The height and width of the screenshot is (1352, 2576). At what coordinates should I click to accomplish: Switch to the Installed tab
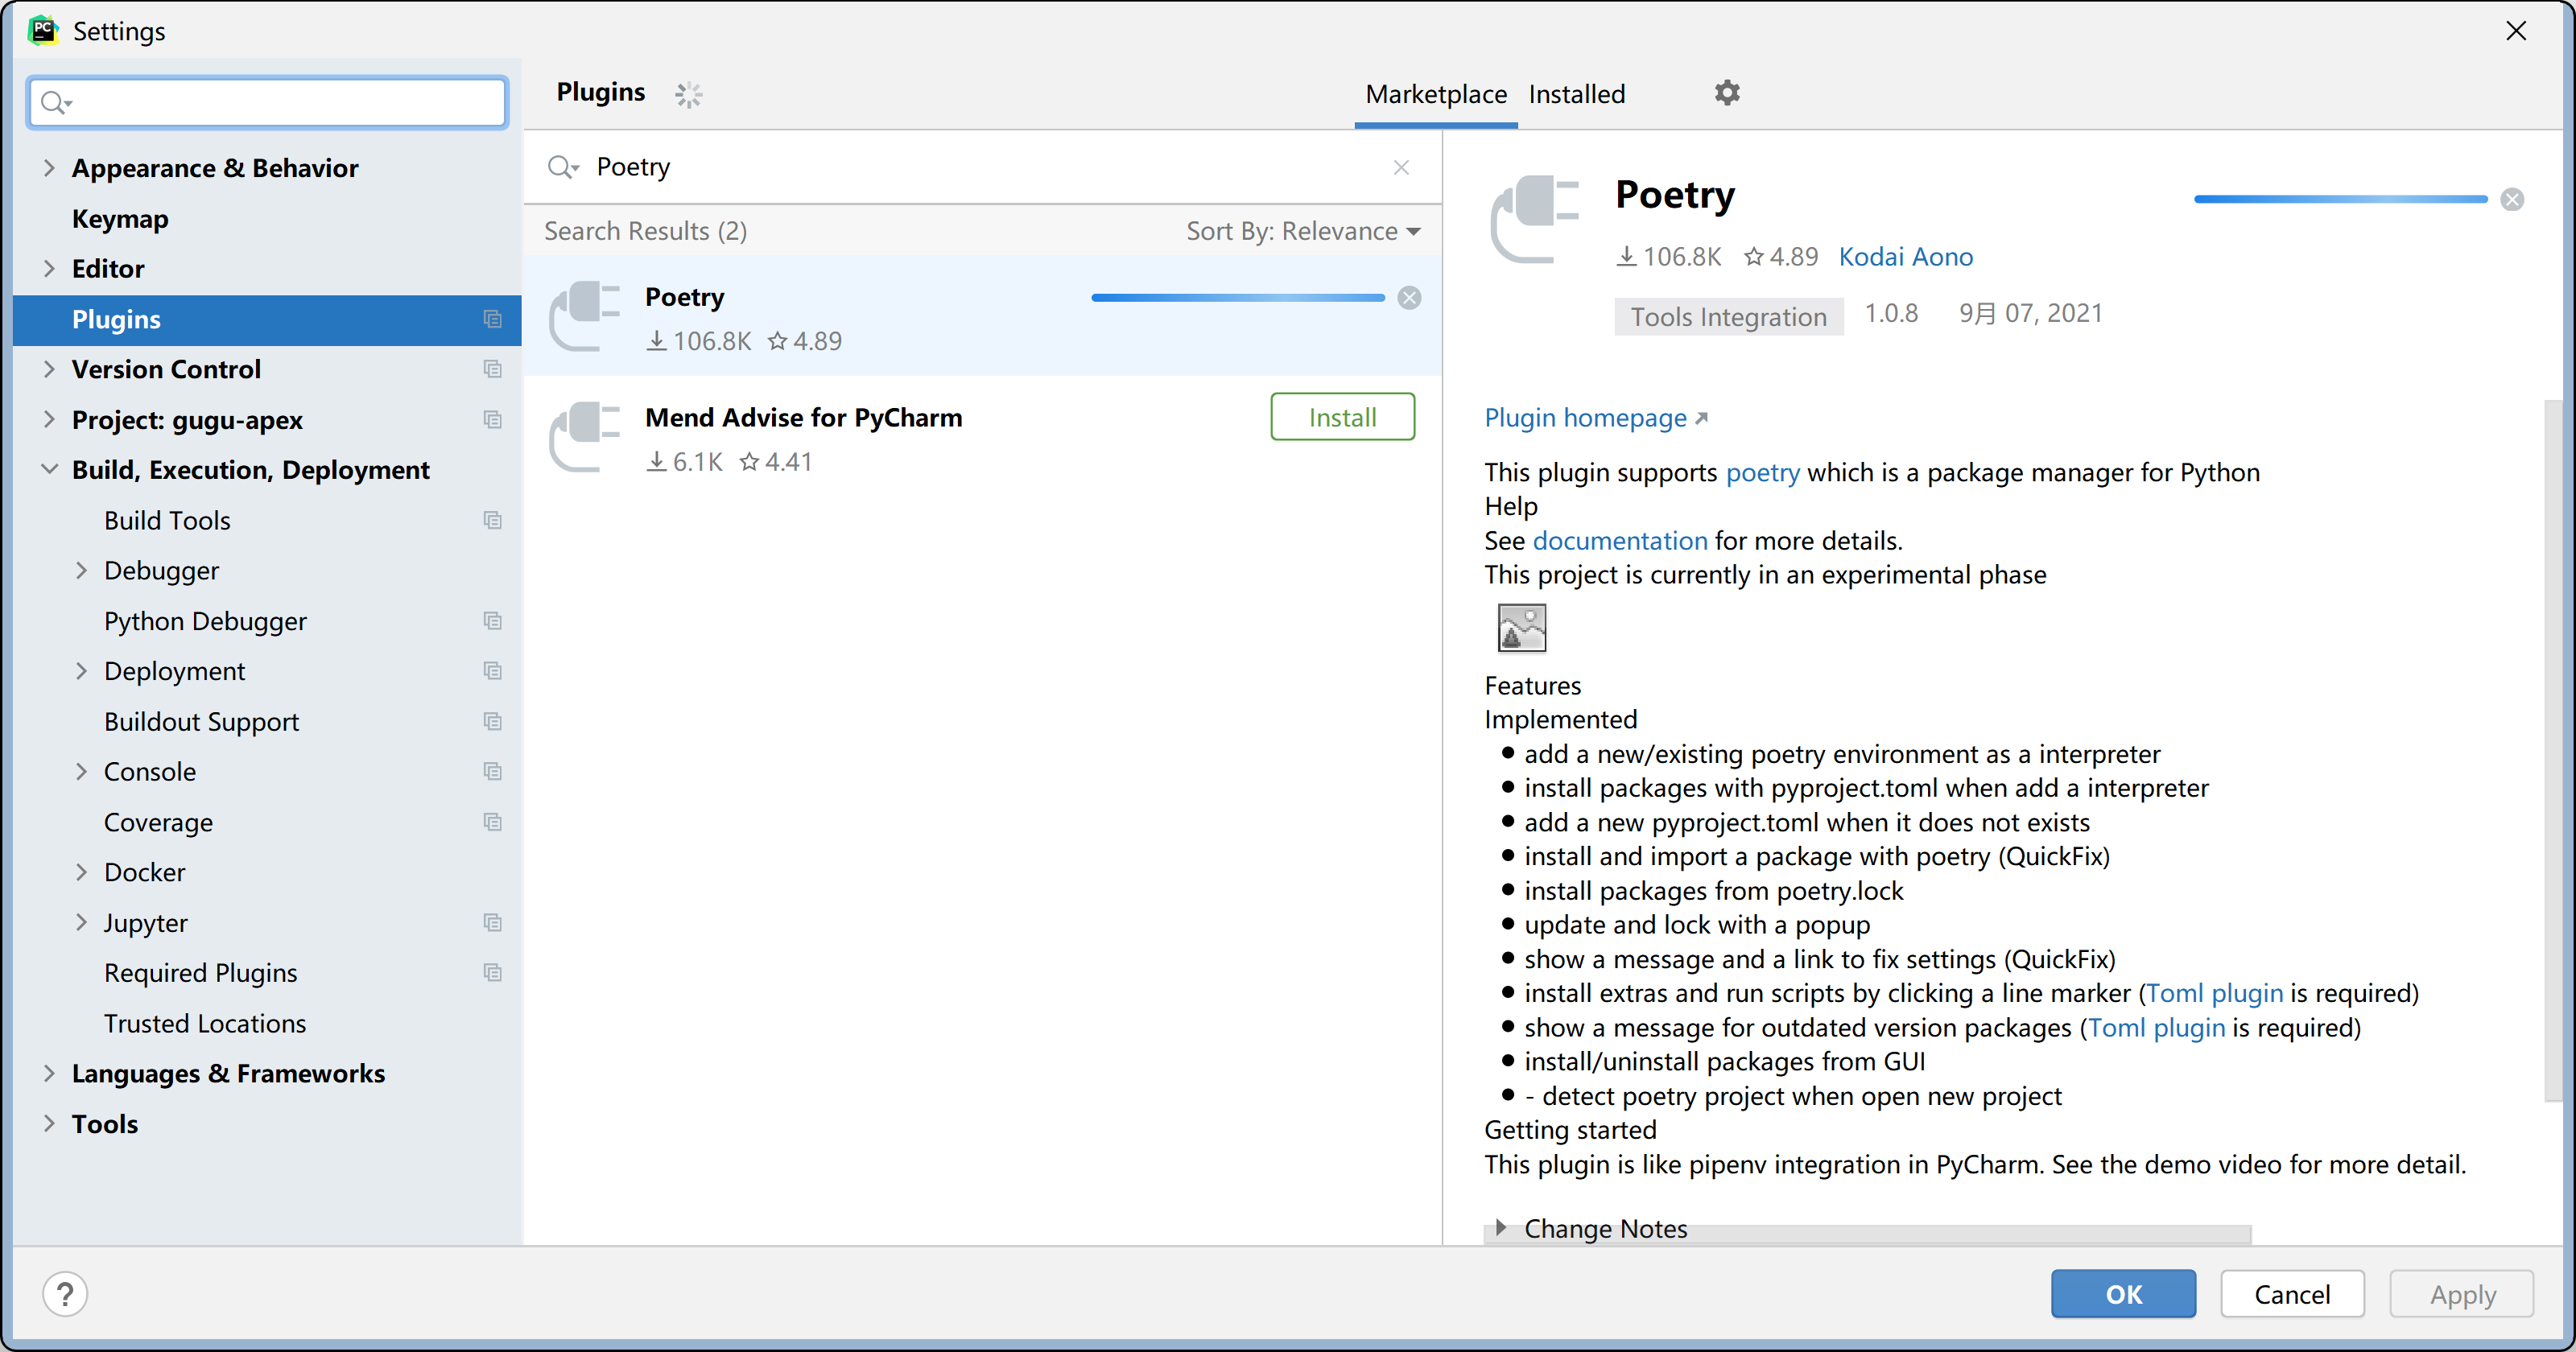pos(1576,94)
